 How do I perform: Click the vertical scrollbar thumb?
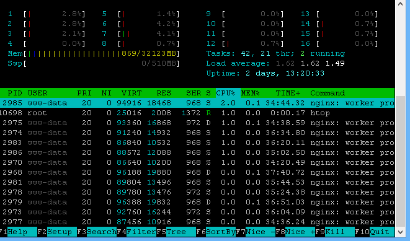pos(400,161)
